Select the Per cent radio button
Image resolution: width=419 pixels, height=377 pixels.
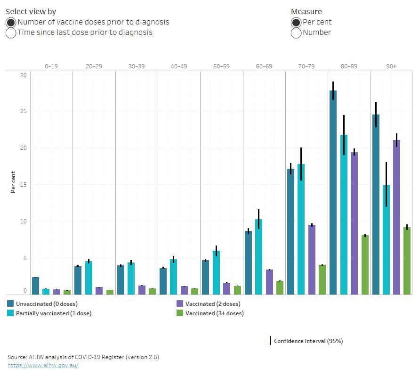click(x=296, y=22)
